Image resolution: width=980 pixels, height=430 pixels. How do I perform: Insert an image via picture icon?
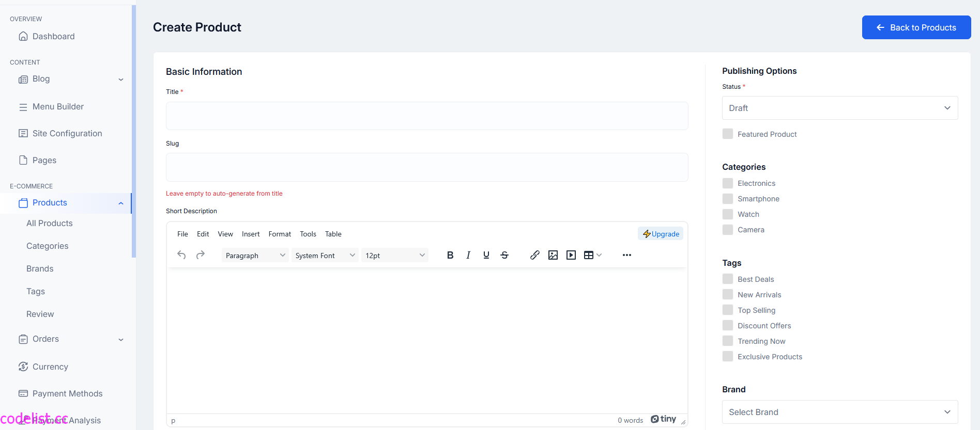click(x=553, y=255)
